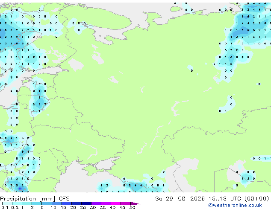Click the '30' legend scale label
Image resolution: width=271 pixels, height=209 pixels.
[93, 207]
